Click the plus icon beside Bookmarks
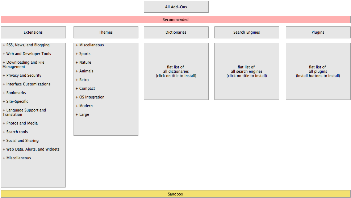This screenshot has width=351, height=198. pyautogui.click(x=4, y=93)
